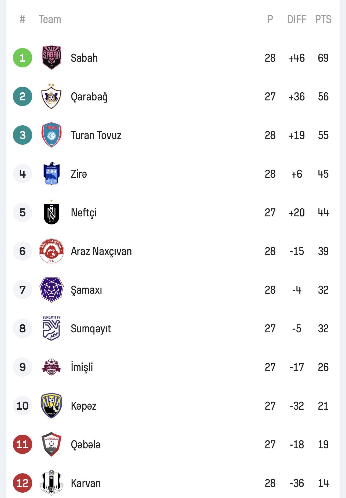Select the green rank 1 position badge
This screenshot has width=346, height=498.
click(x=23, y=58)
